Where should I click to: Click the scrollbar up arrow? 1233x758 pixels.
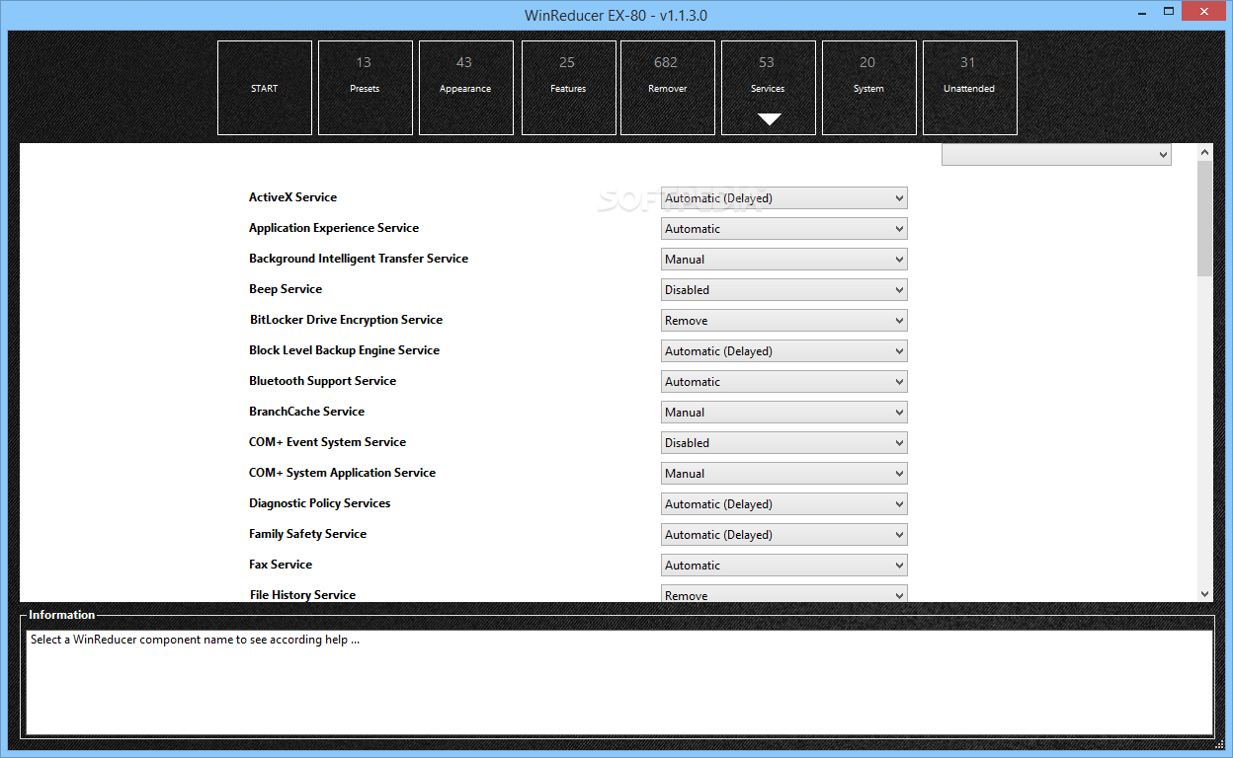click(1204, 152)
